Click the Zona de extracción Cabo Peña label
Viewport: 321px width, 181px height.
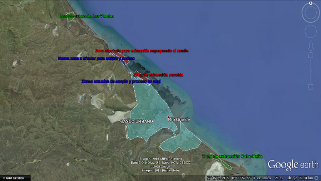[x=232, y=156]
